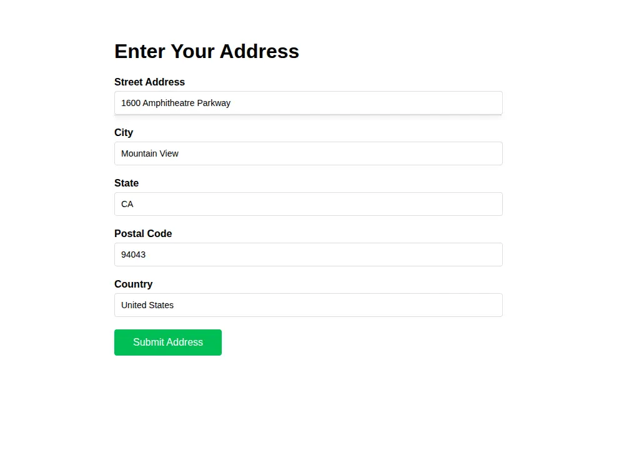Screen dimensions: 639x476
Task: Click the end of the Street Address field
Action: pos(487,103)
